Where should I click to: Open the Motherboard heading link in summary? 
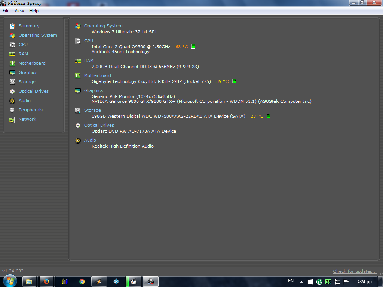98,75
